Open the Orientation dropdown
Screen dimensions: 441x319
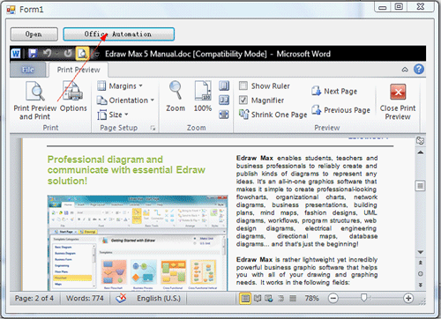click(125, 100)
